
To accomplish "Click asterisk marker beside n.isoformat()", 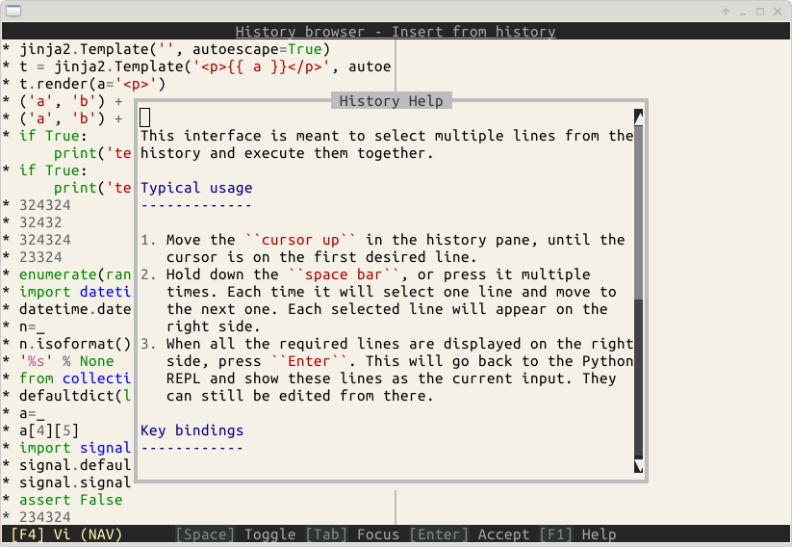I will pos(6,343).
